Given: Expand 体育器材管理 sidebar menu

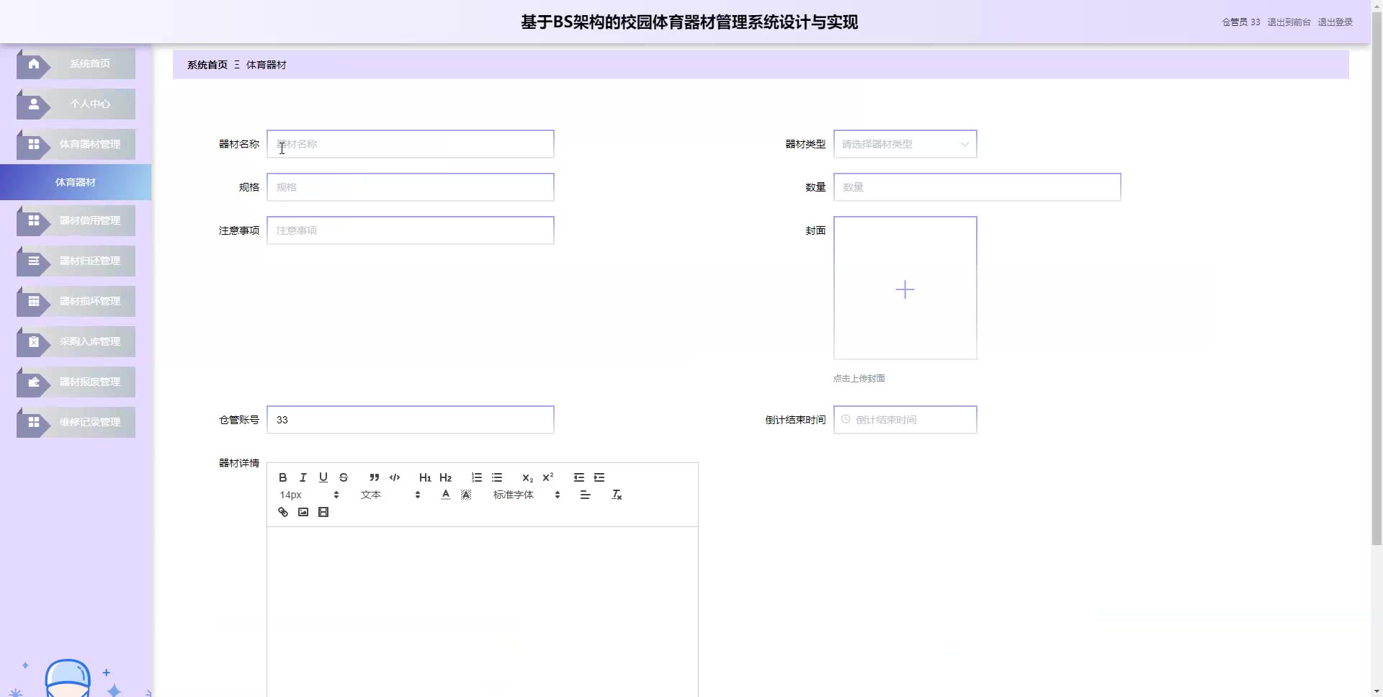Looking at the screenshot, I should pyautogui.click(x=76, y=144).
